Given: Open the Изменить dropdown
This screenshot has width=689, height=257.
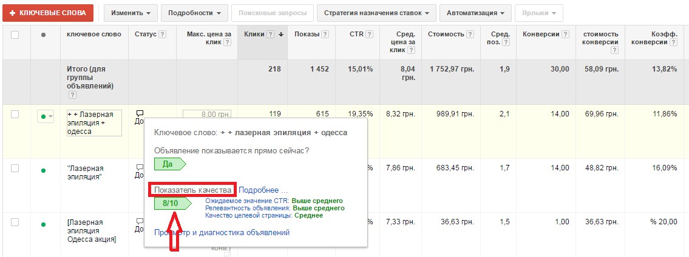Looking at the screenshot, I should coord(131,13).
